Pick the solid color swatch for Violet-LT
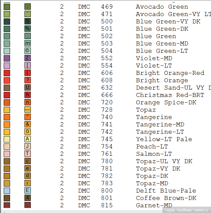 7,66
